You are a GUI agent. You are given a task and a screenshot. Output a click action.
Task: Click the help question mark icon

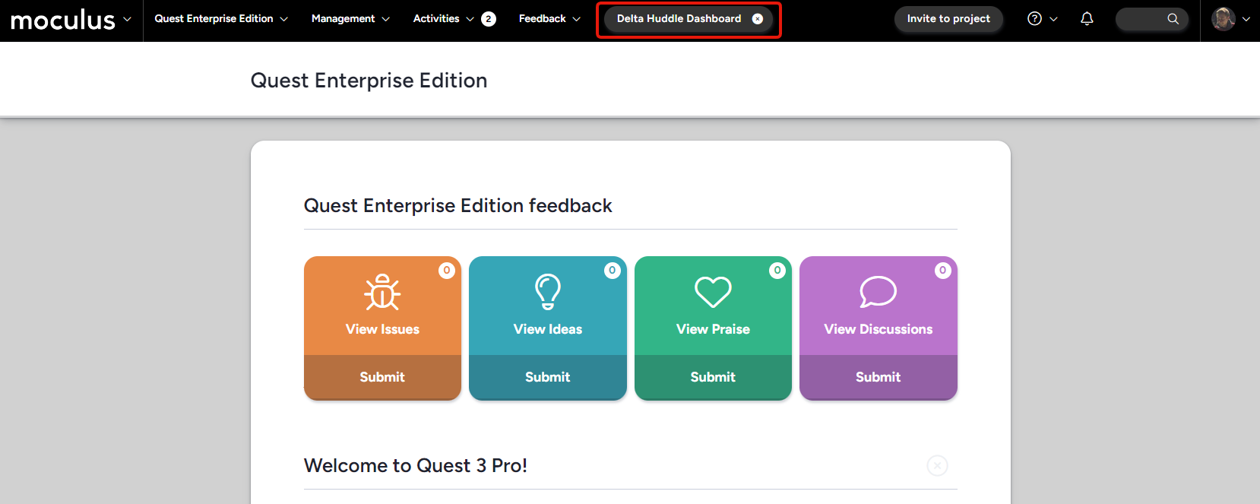[x=1034, y=19]
